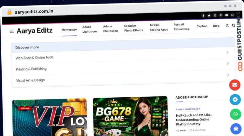Open the YouTube social icon
The image size is (244, 136).
[x=227, y=15]
